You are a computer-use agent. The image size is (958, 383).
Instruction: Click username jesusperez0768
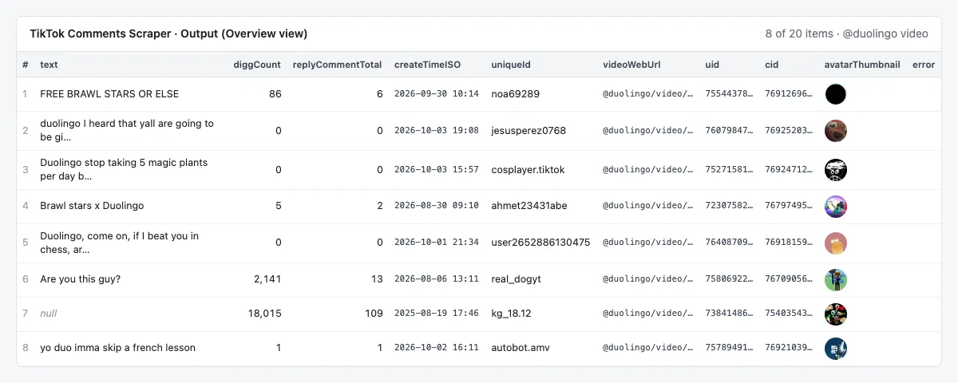pos(528,131)
